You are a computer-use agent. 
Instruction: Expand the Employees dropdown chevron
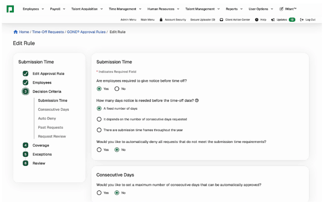point(43,9)
